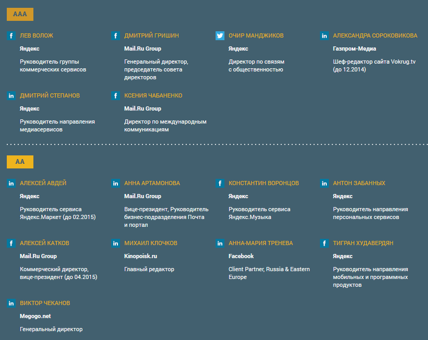Open Ксения Чабаненко profile link
The width and height of the screenshot is (428, 340).
(153, 95)
